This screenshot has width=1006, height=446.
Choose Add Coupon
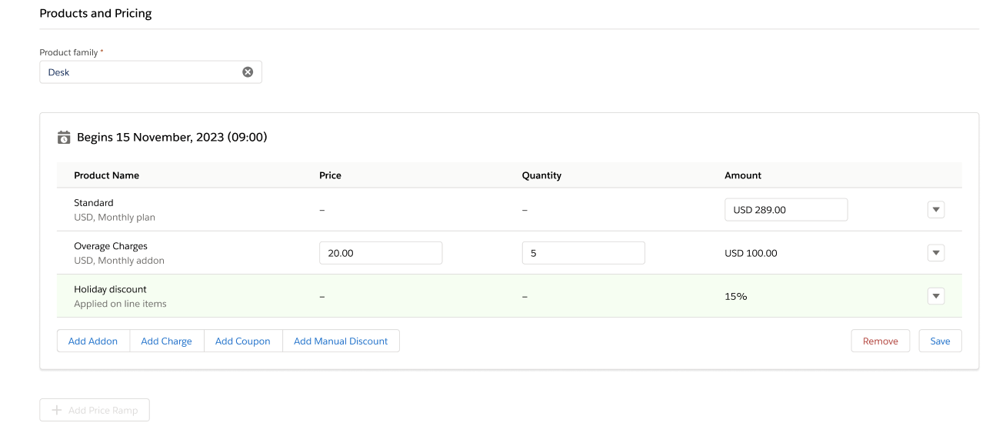(243, 341)
